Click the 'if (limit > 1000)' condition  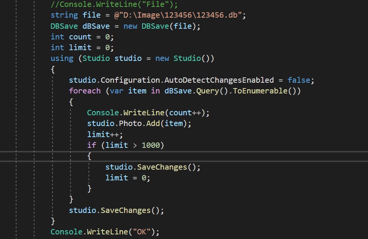[126, 145]
